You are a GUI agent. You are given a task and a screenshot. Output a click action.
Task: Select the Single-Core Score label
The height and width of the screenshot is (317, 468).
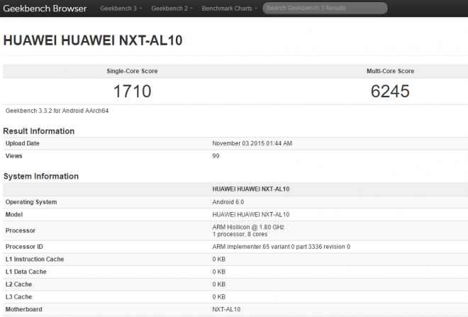[x=132, y=71]
